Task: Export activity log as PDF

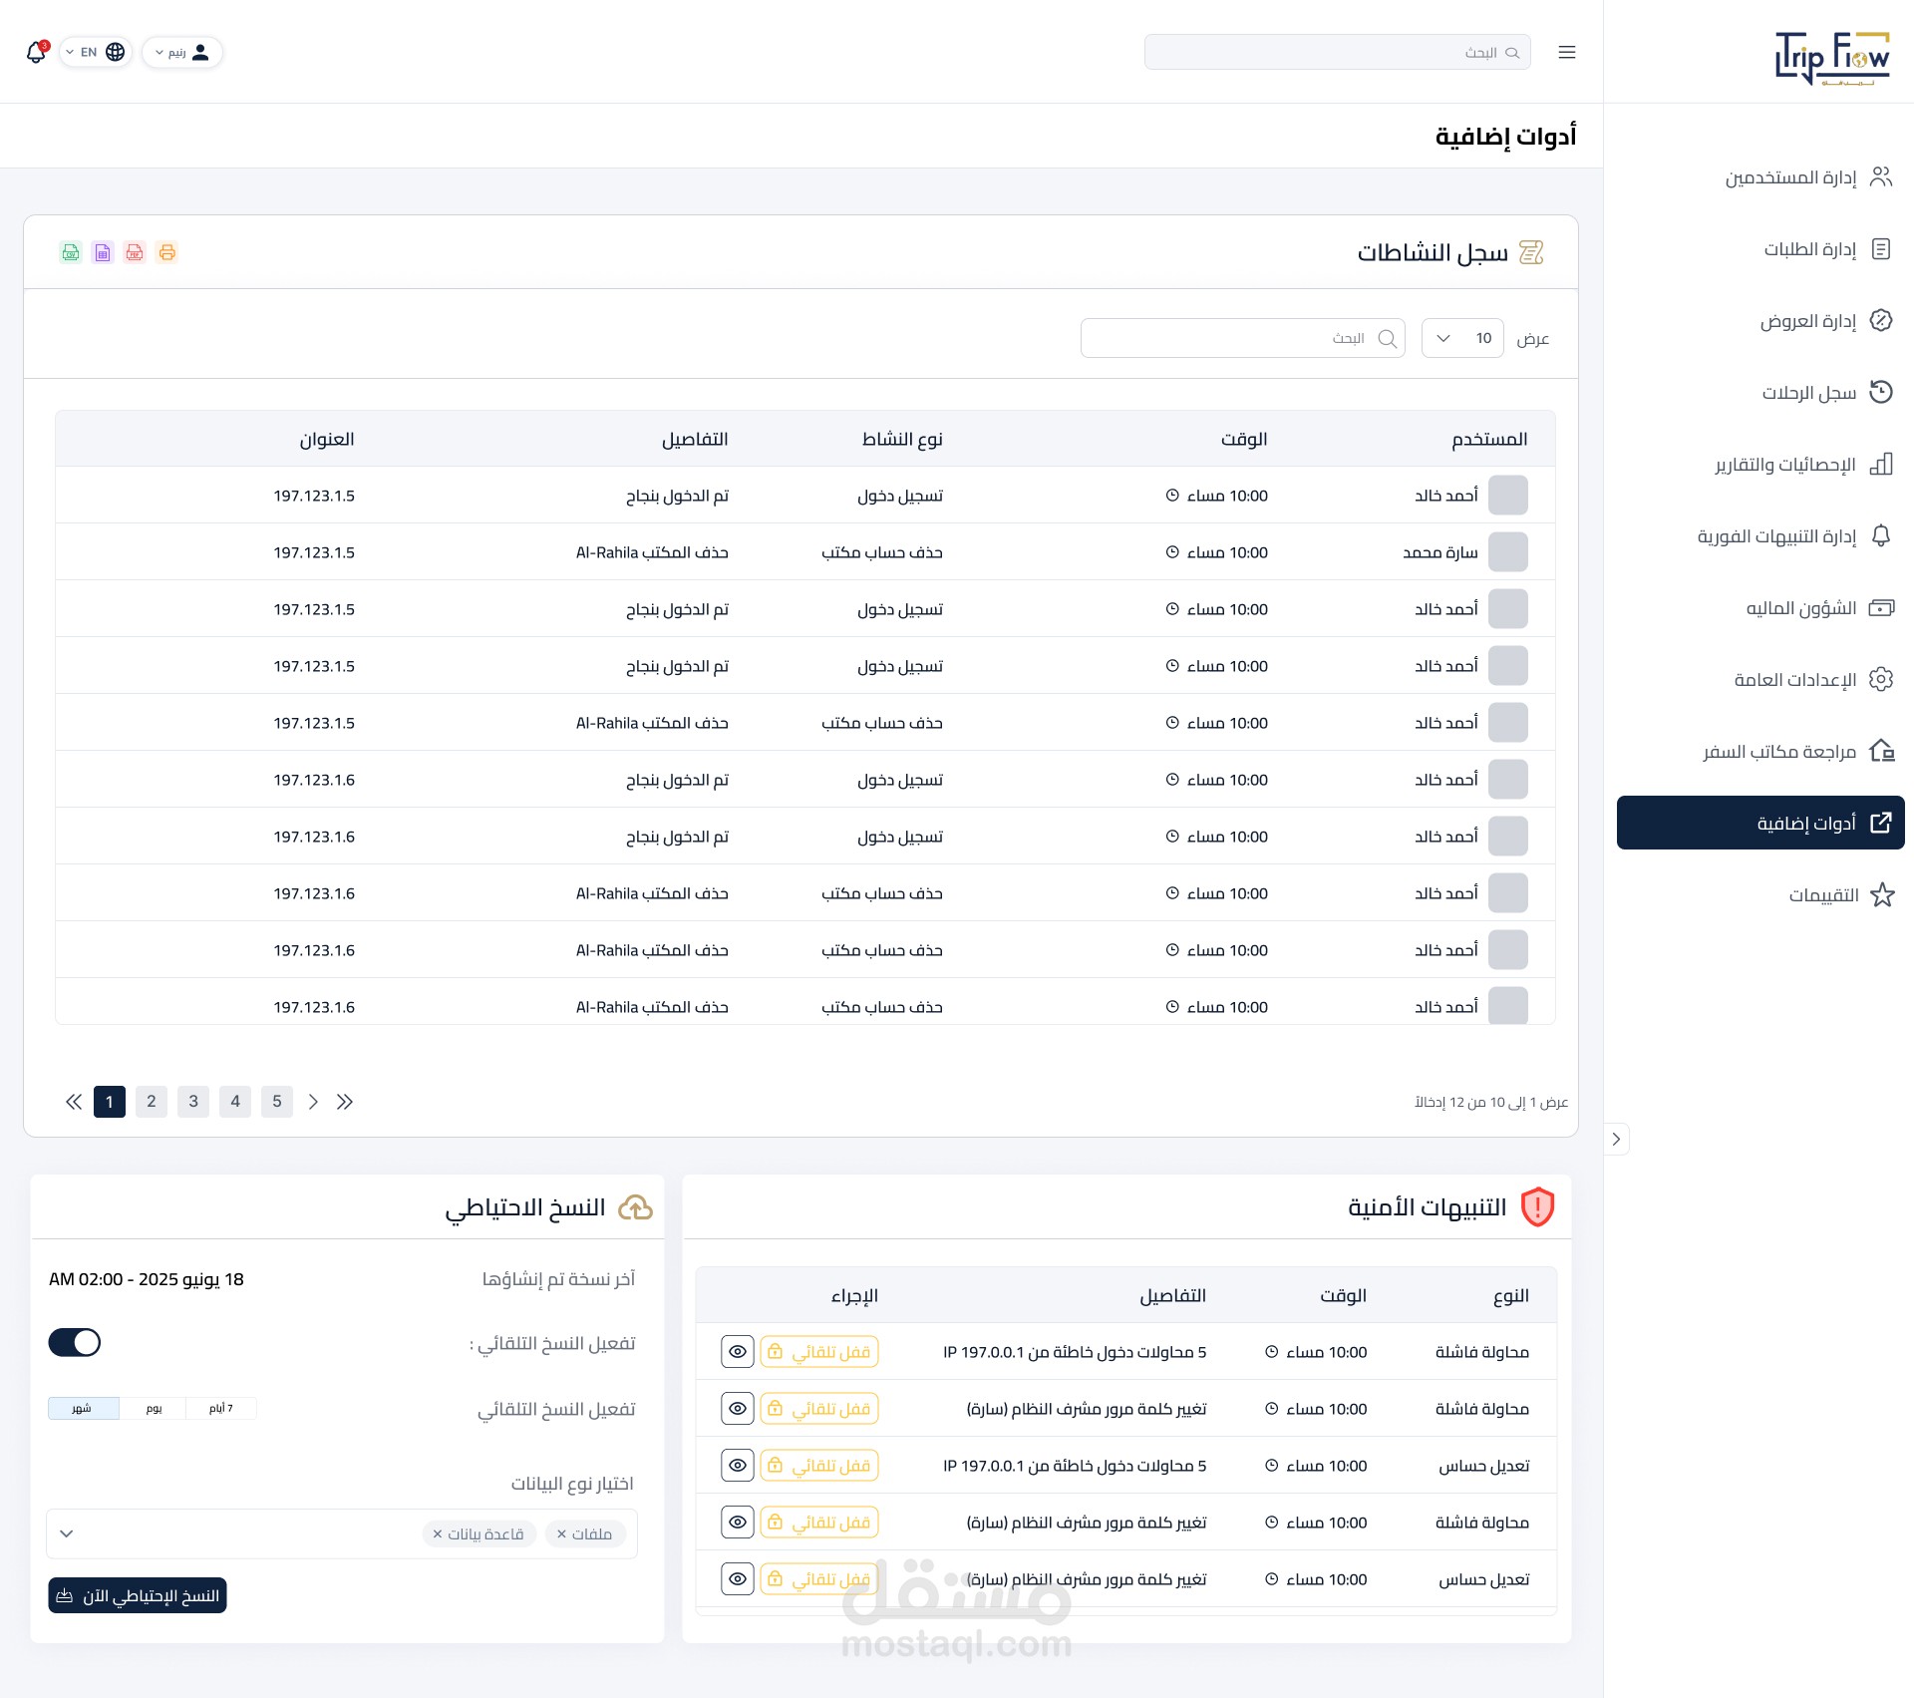Action: 135,252
